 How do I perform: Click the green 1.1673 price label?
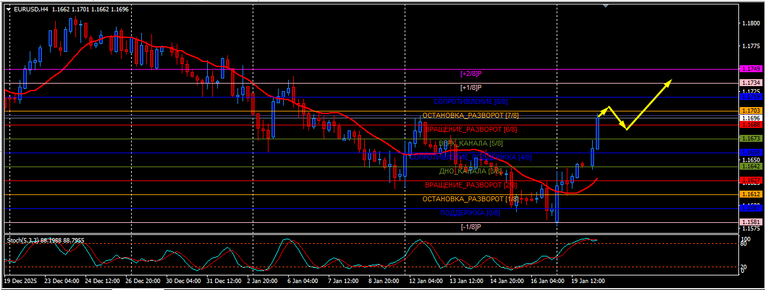(x=751, y=139)
